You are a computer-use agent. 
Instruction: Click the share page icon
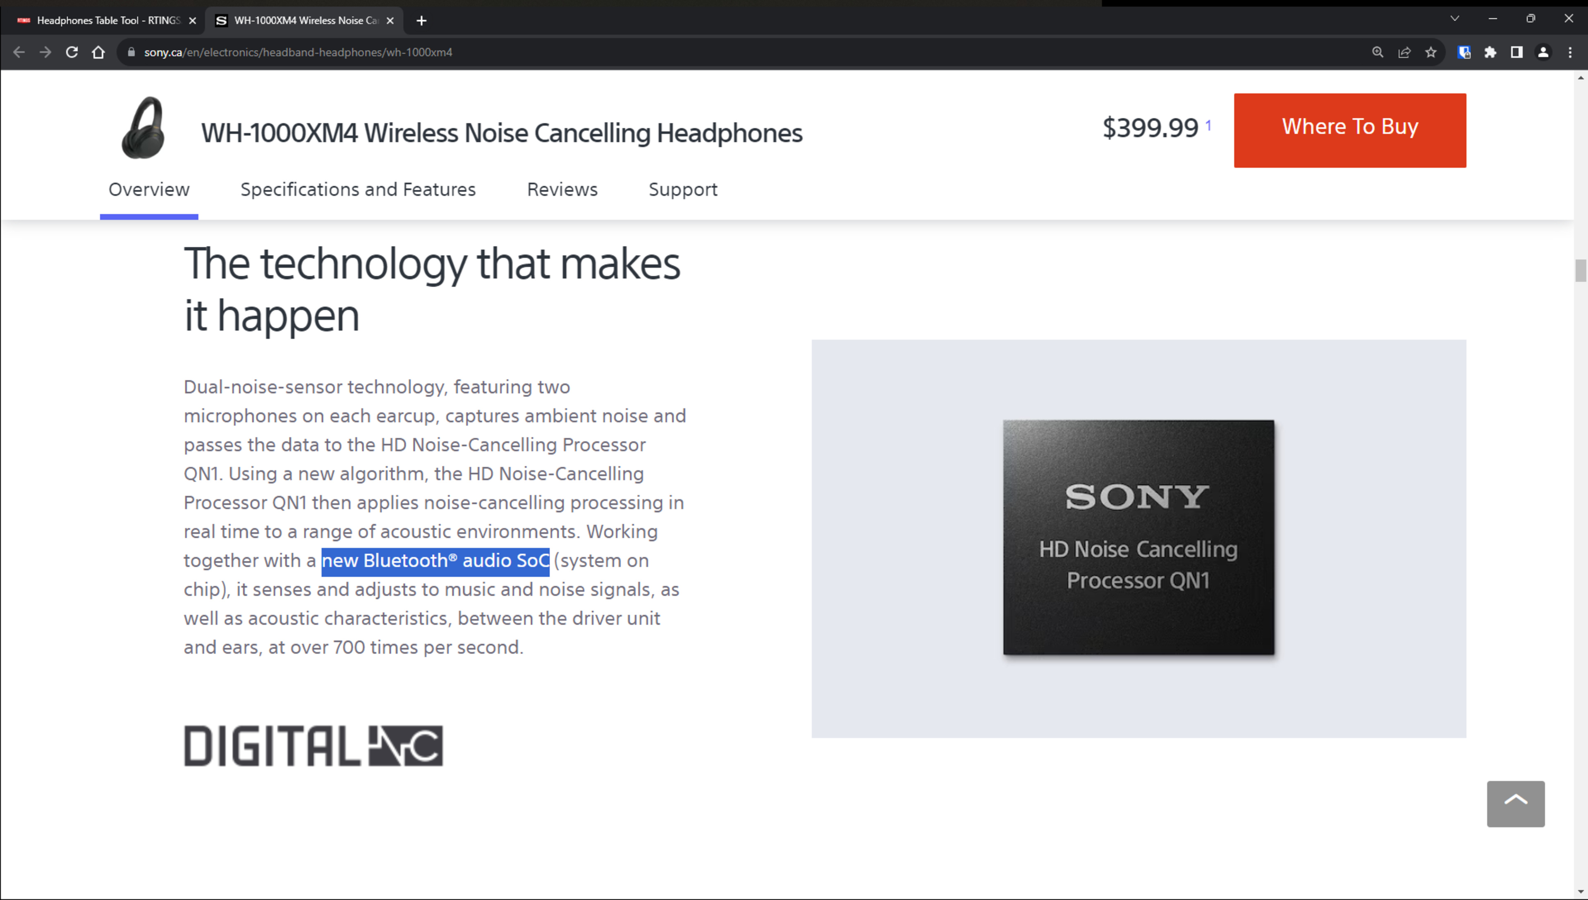[x=1404, y=53]
